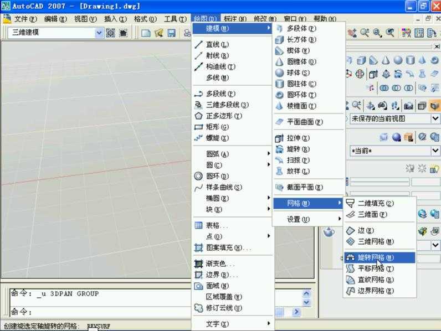Screen dimensions: 441x331
Task: Draw a 直线 (L) line
Action: (x=232, y=44)
